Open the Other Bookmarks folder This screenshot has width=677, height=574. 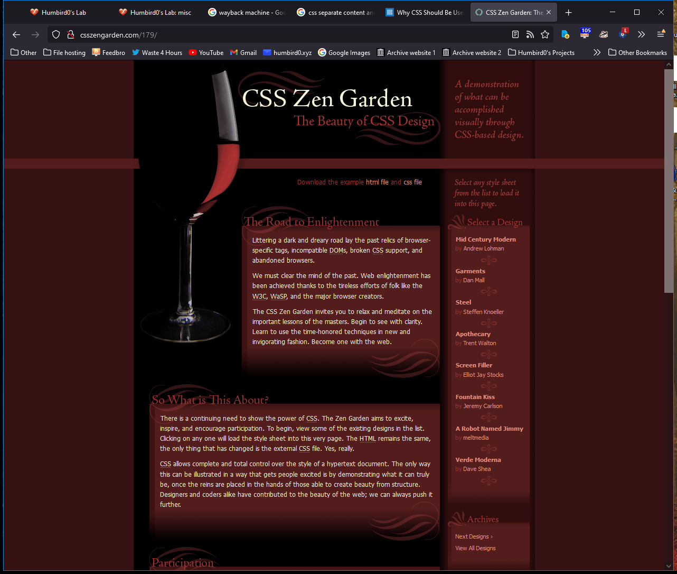637,52
